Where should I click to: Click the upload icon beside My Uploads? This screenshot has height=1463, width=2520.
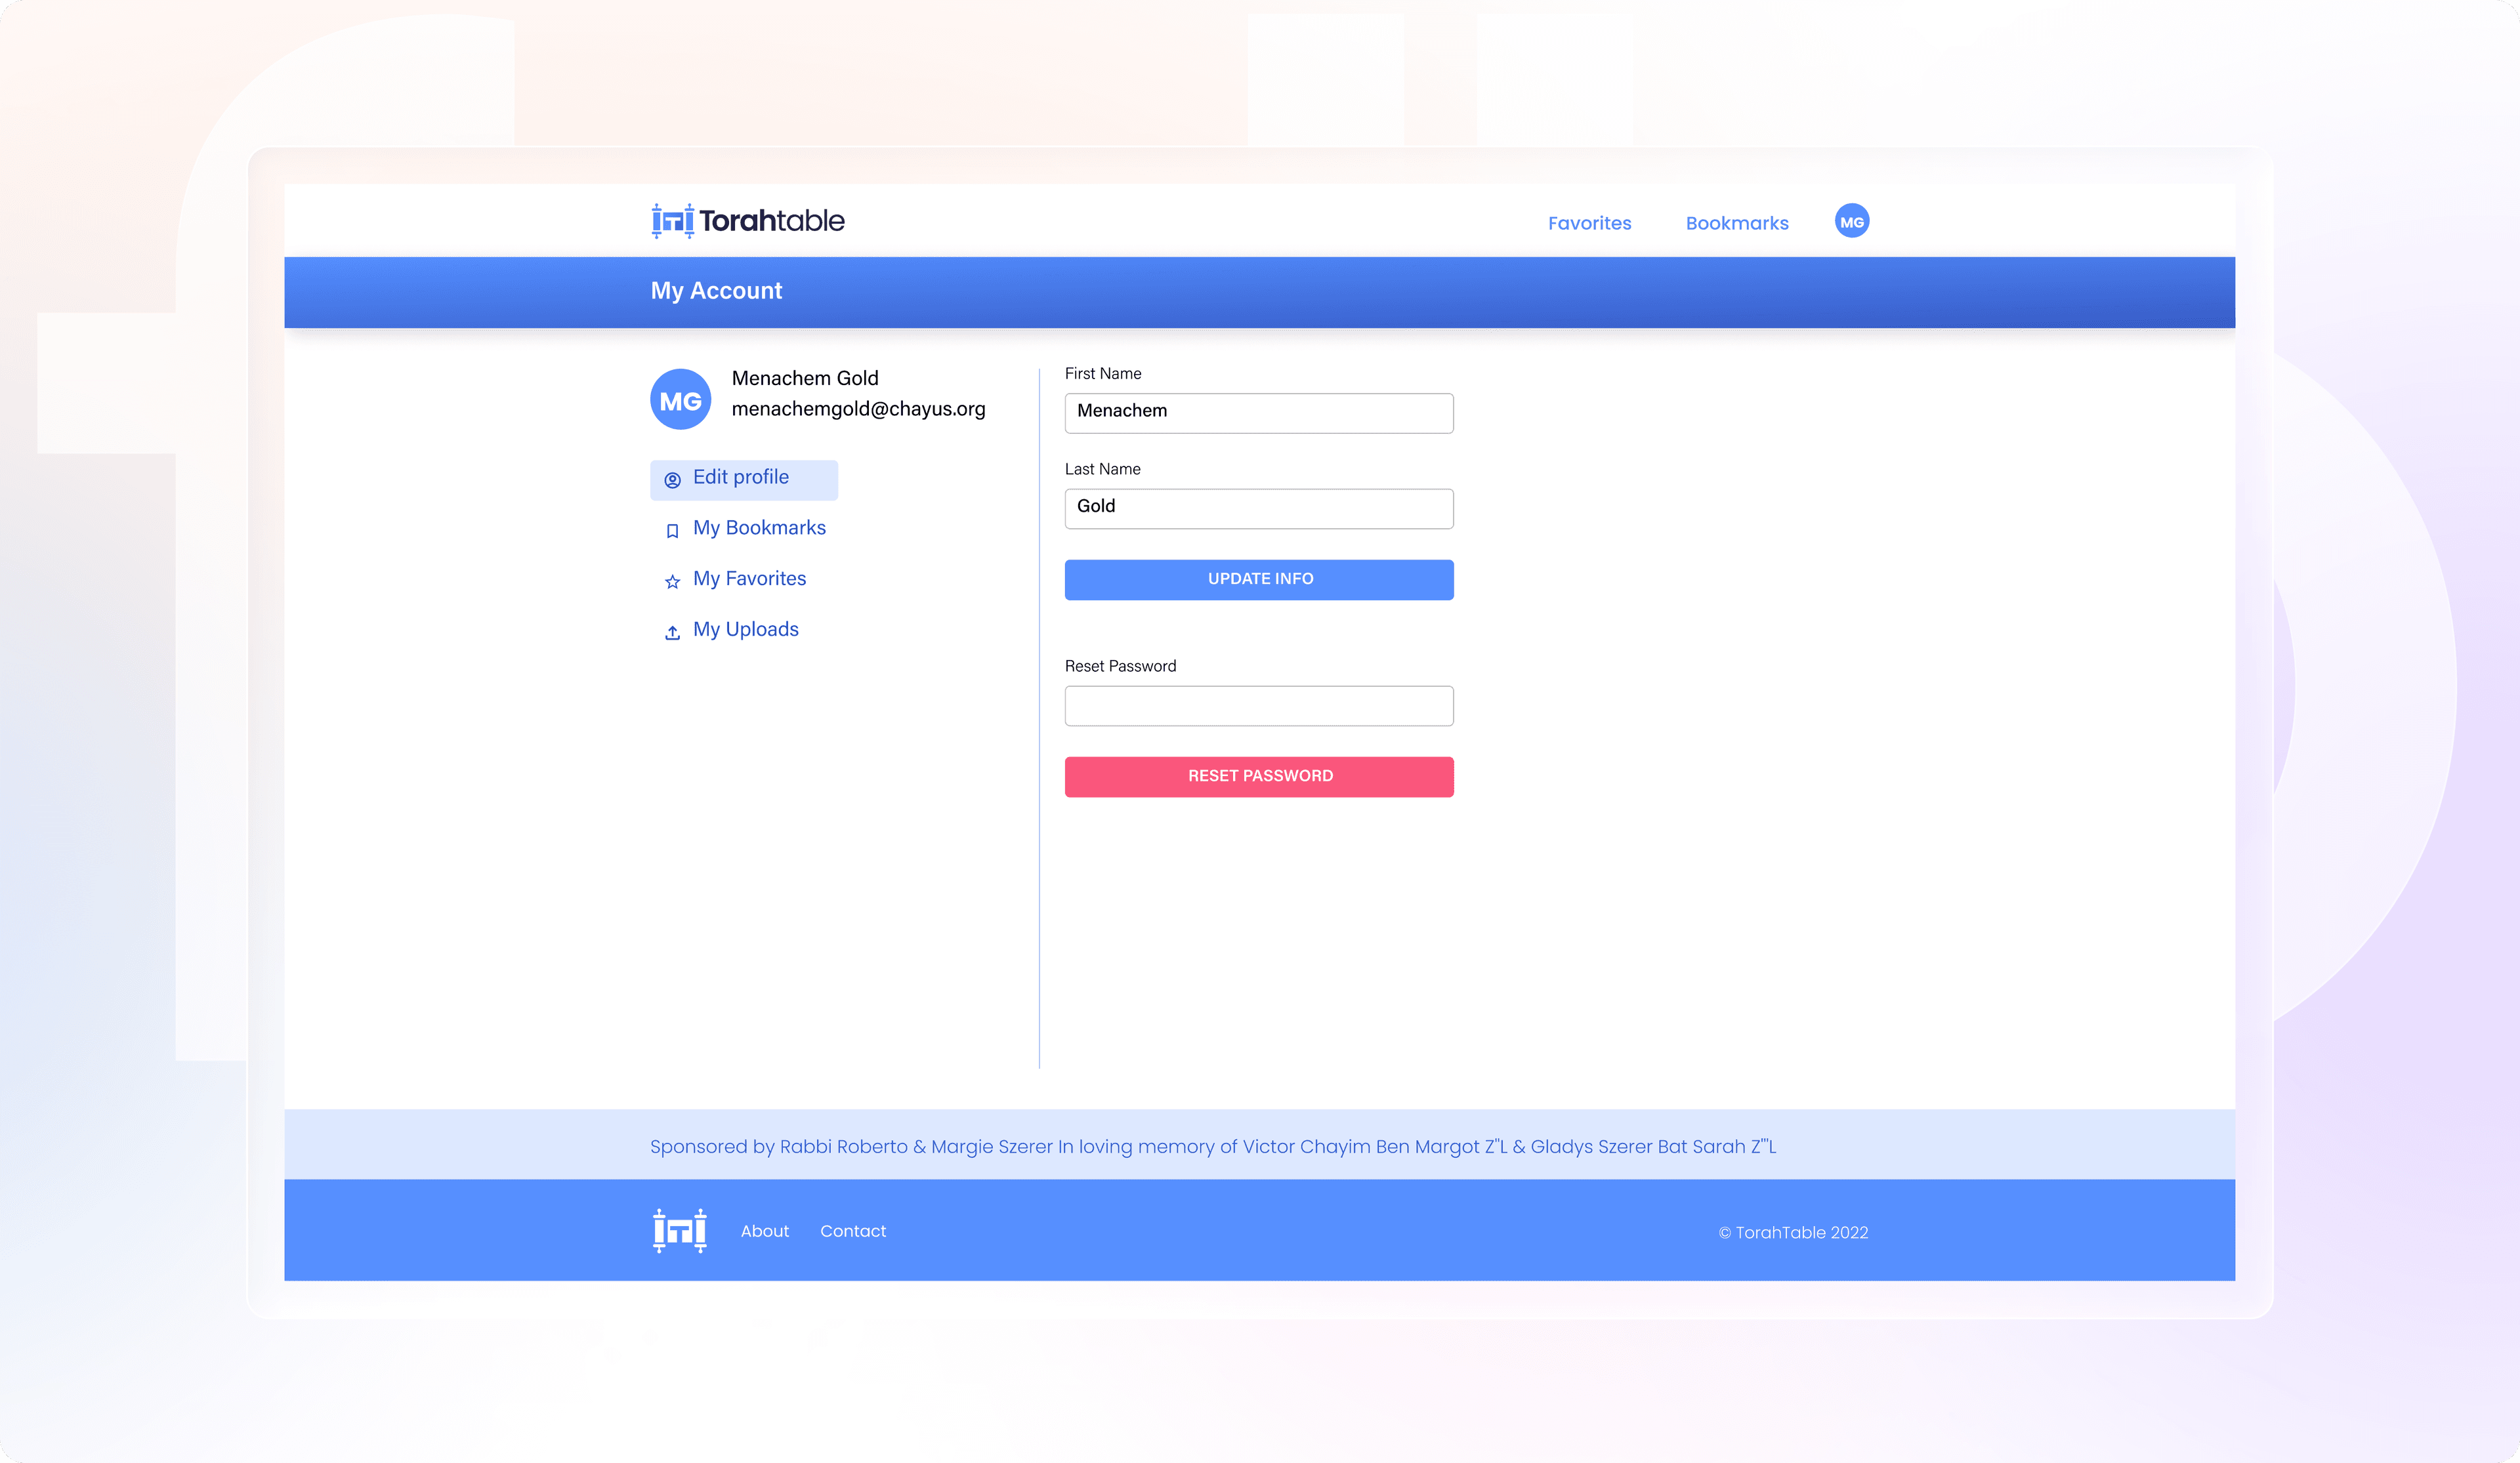click(672, 632)
